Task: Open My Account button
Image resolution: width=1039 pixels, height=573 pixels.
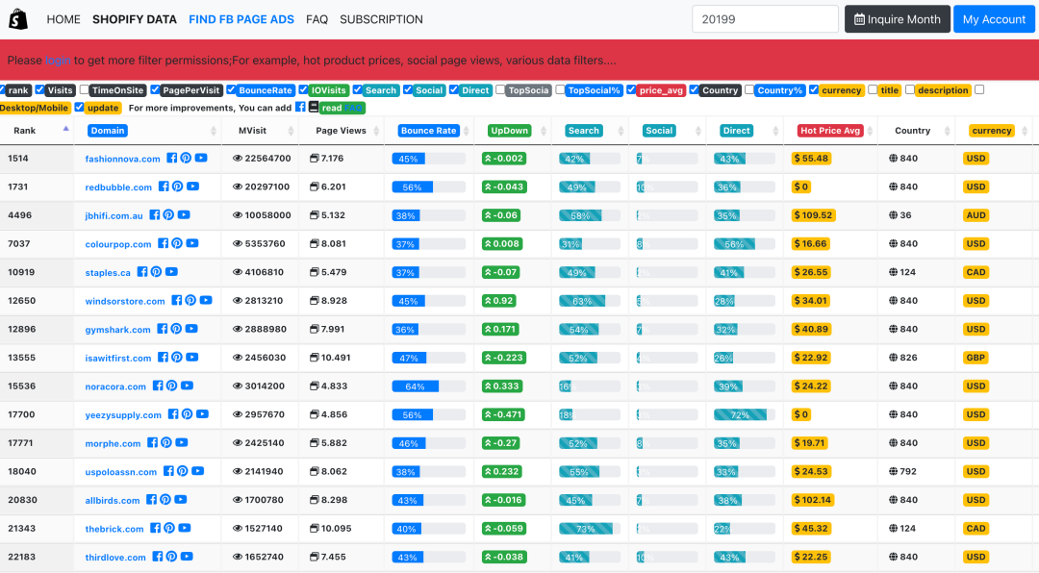Action: tap(994, 19)
